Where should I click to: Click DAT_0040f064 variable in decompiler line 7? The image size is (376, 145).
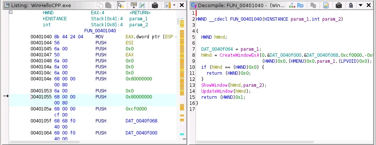(217, 49)
